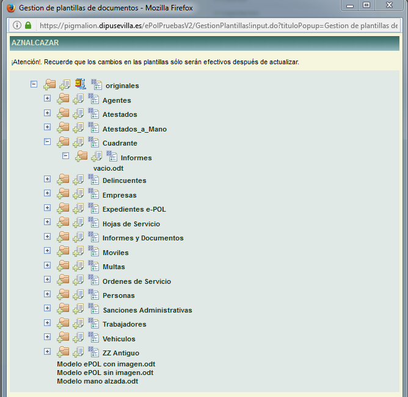The height and width of the screenshot is (397, 408).
Task: Click the add-folder icon beside ZZ Antiguo
Action: tap(63, 352)
